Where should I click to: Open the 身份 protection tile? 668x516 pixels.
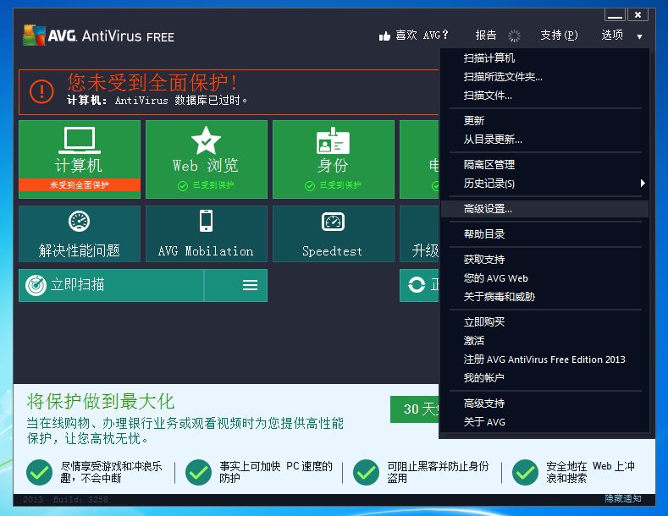click(x=333, y=159)
